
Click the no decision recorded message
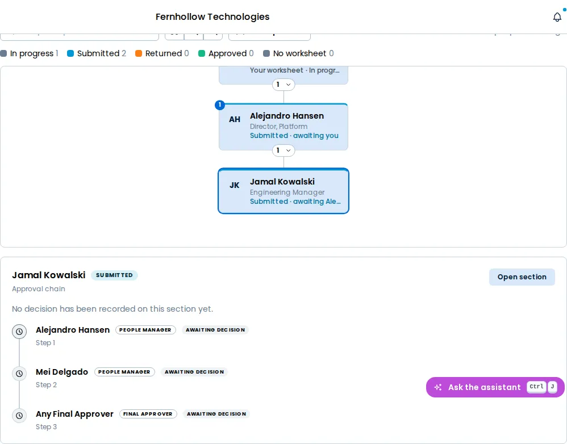[112, 309]
